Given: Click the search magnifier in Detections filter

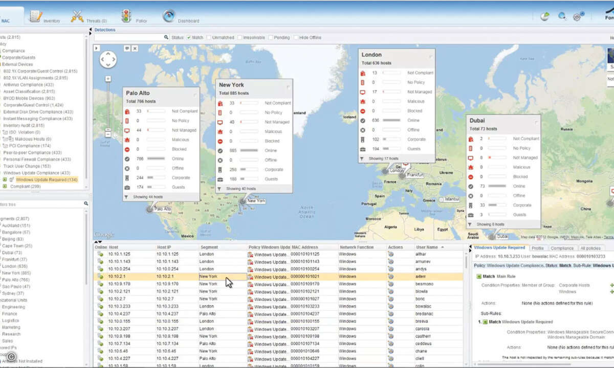Looking at the screenshot, I should (166, 37).
